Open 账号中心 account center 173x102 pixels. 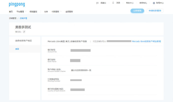pyautogui.click(x=160, y=3)
